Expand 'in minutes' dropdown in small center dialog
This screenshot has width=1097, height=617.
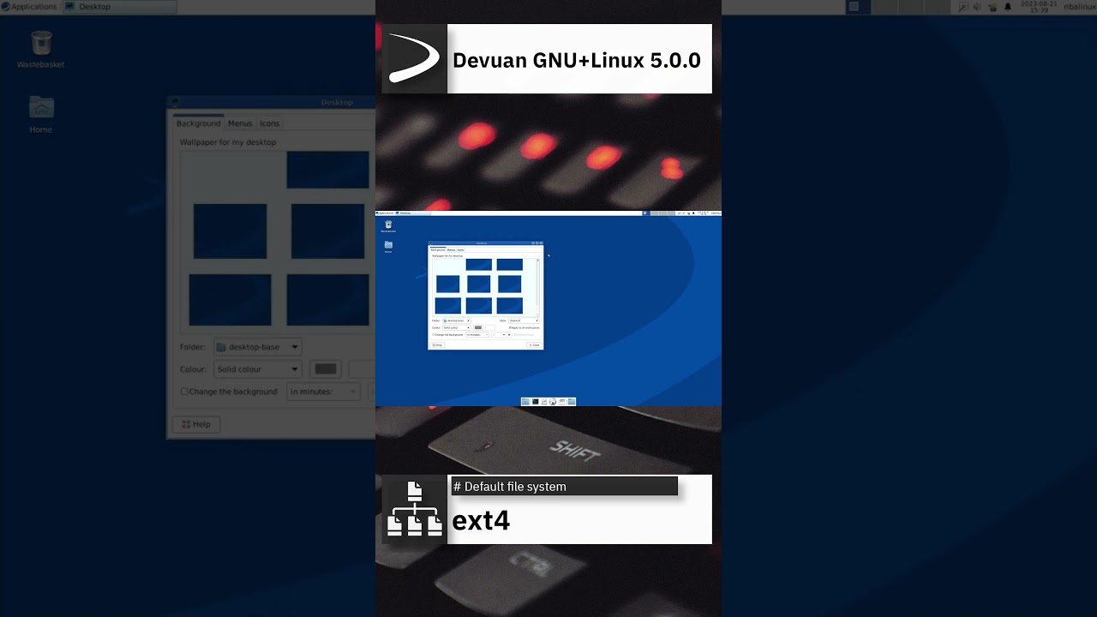point(477,334)
